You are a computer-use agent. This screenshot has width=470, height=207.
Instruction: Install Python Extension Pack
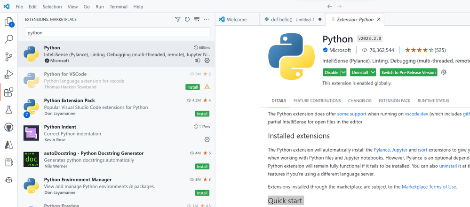[x=202, y=114]
